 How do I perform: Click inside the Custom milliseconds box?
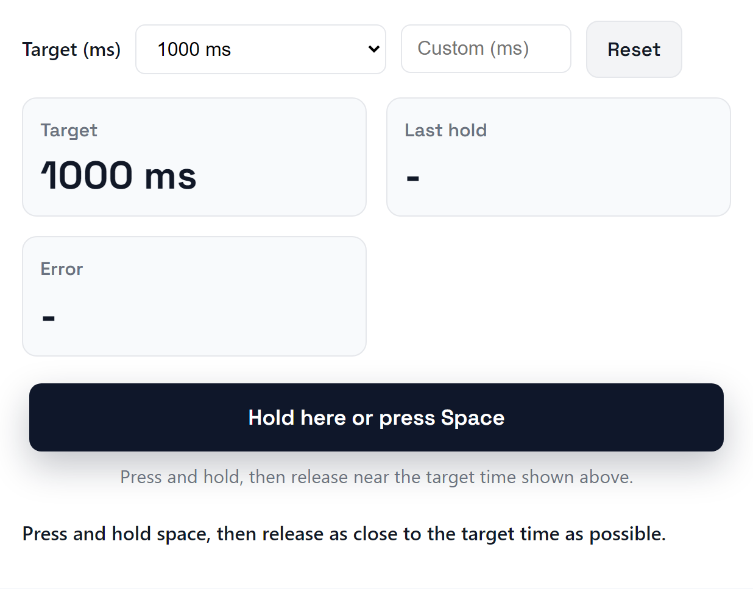[x=486, y=49]
